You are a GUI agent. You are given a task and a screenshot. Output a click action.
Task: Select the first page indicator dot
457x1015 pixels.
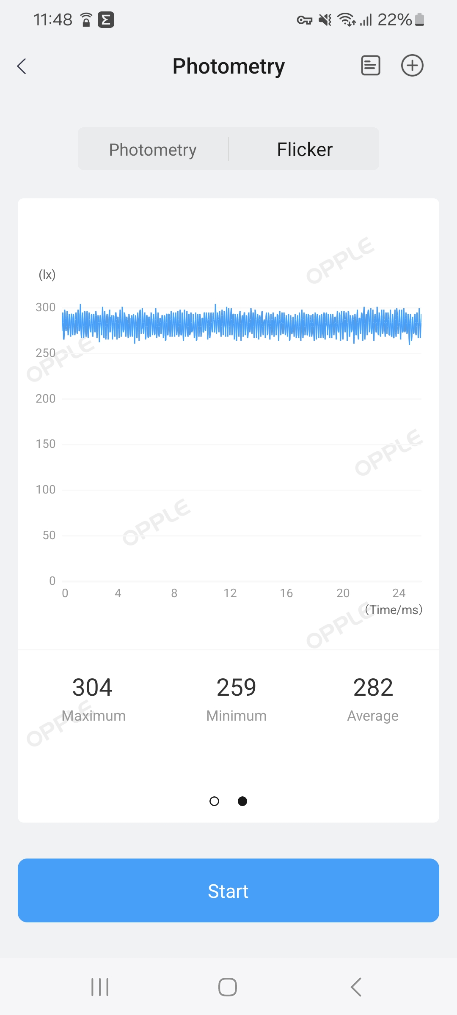coord(215,801)
